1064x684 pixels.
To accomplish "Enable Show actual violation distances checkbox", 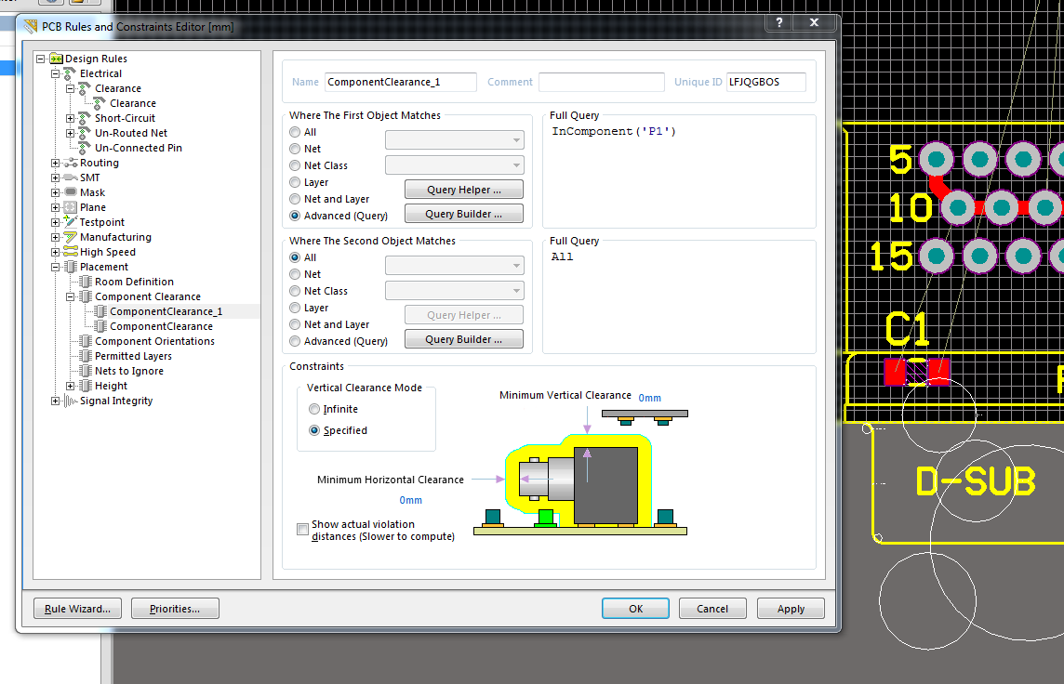I will 302,530.
